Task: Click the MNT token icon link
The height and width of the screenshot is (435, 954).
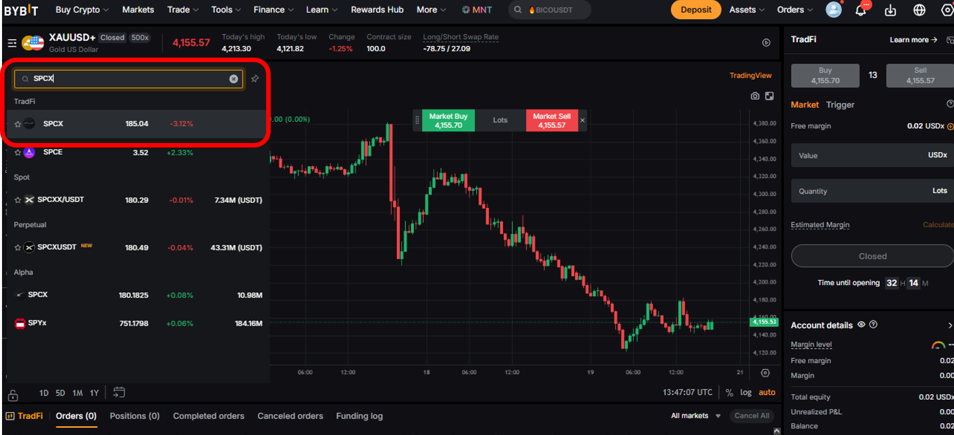Action: click(x=477, y=10)
